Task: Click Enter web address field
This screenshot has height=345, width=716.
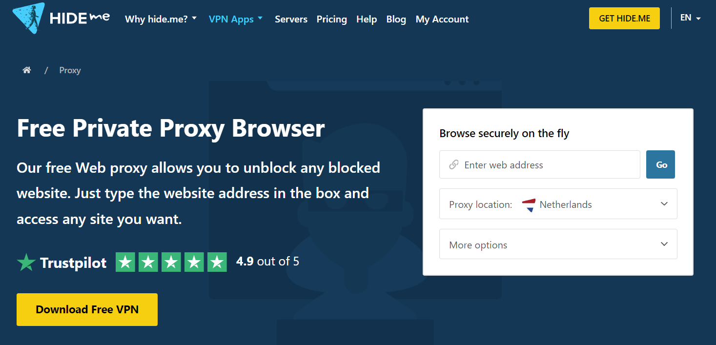Action: click(540, 164)
